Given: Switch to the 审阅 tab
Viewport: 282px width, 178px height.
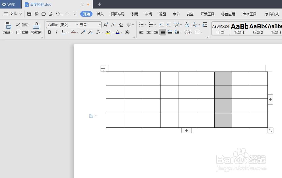Looking at the screenshot, I should 149,14.
